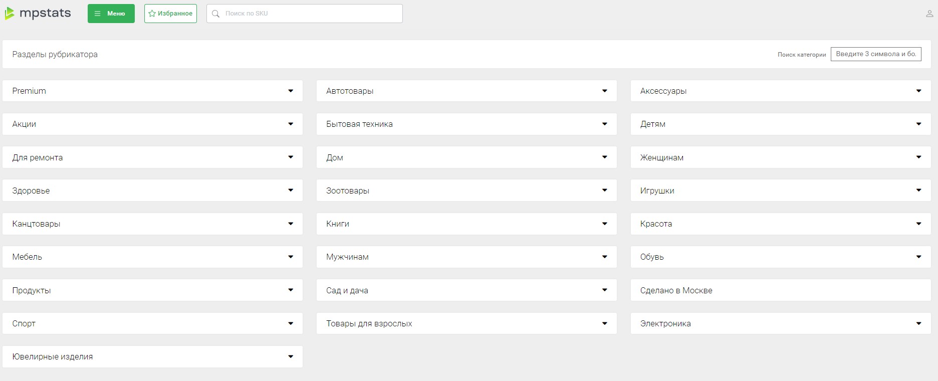
Task: Expand the Premium category arrow
Action: click(x=291, y=91)
